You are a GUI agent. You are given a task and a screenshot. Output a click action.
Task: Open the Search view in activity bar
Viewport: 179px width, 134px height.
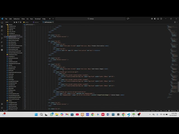[2, 34]
